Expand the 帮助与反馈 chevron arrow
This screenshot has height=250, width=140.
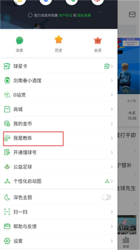coord(112,226)
